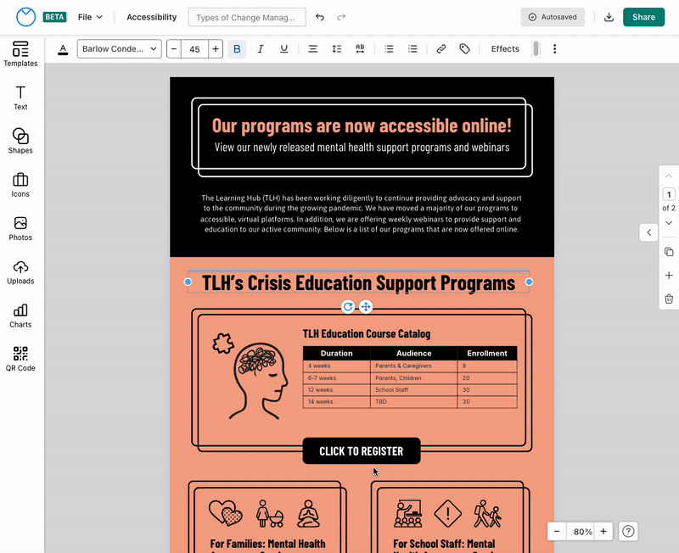Open the text color picker
Viewport: 679px width, 553px height.
[x=63, y=49]
